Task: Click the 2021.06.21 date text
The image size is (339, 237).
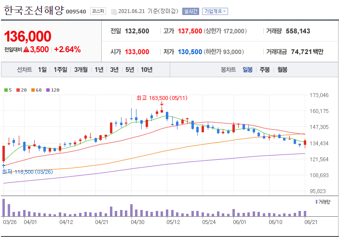Action: click(x=132, y=11)
